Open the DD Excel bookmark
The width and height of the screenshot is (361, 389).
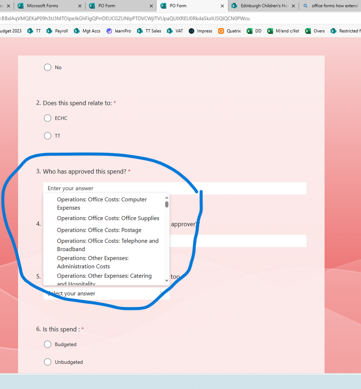tap(254, 31)
